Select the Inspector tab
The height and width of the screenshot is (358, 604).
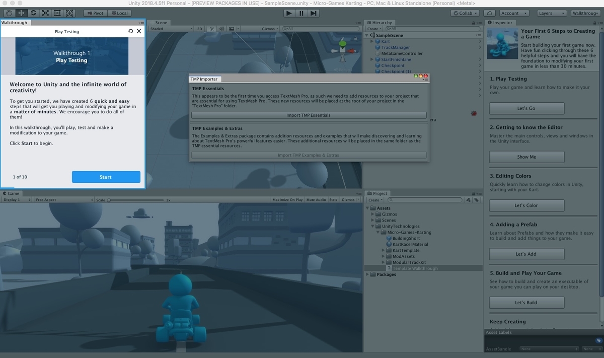pos(500,23)
